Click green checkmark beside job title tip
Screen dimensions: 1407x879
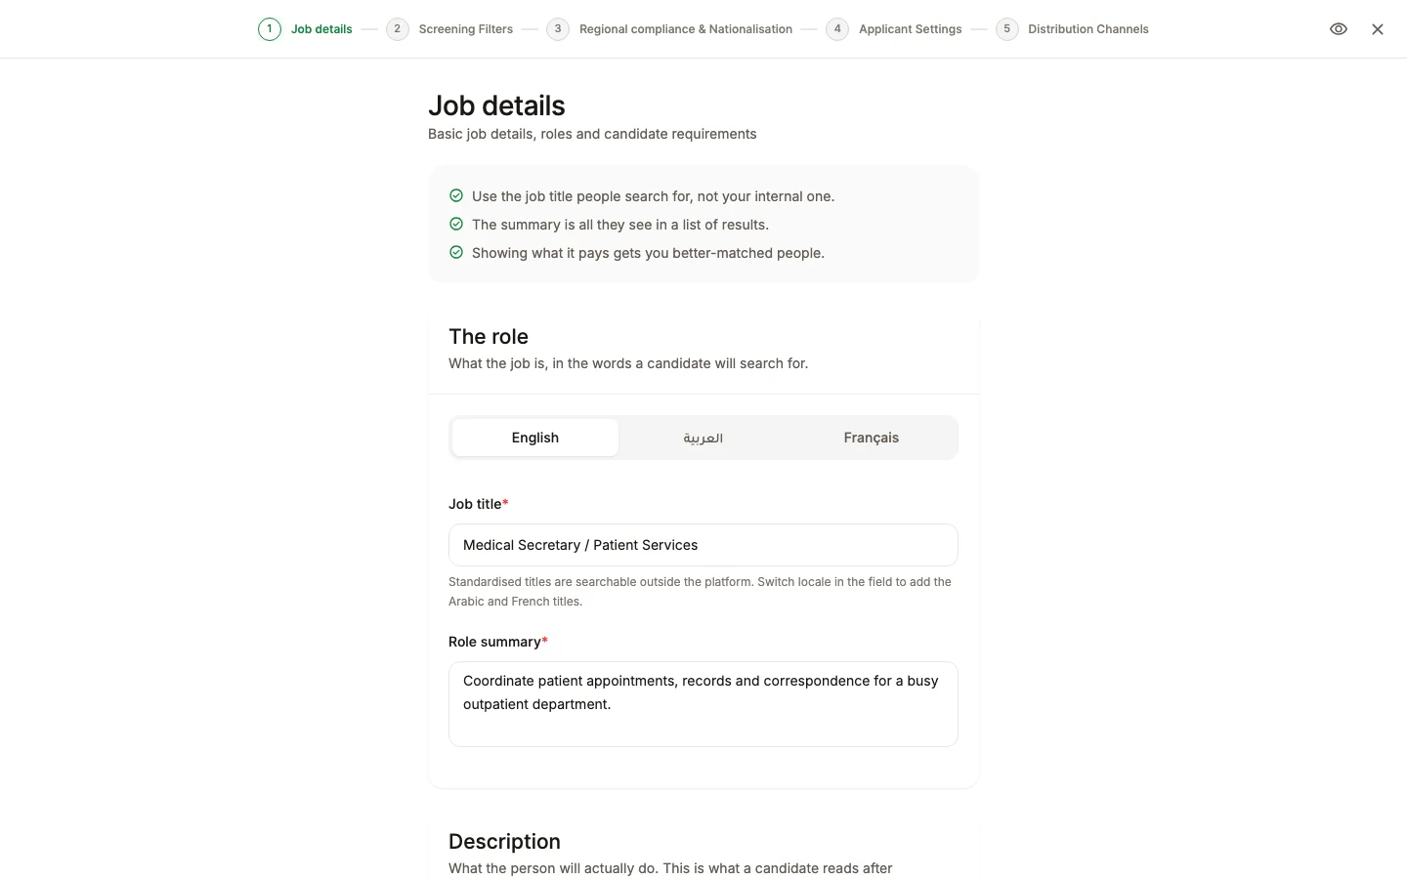(x=456, y=195)
